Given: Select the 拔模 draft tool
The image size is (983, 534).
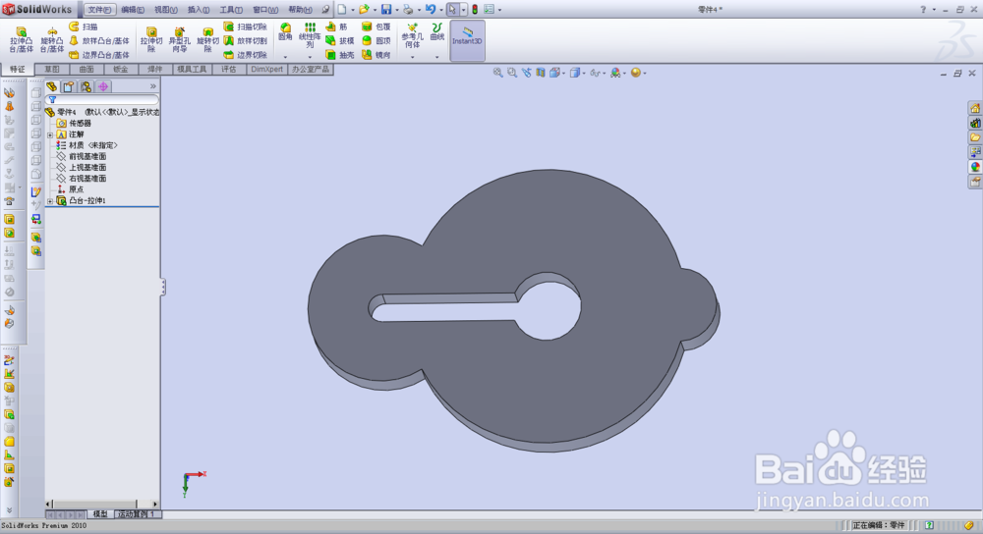Looking at the screenshot, I should [x=340, y=40].
